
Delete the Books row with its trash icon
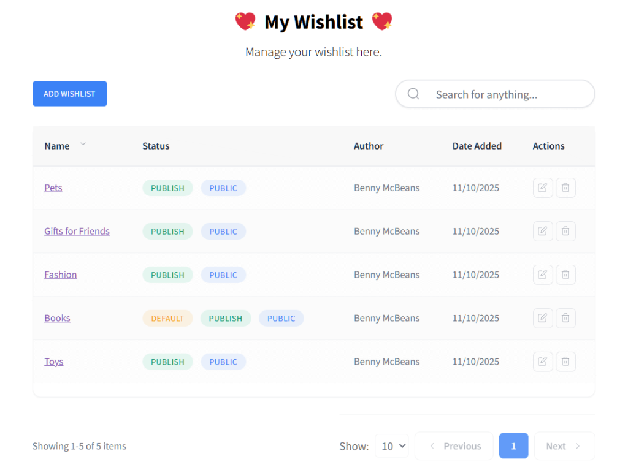click(x=565, y=318)
